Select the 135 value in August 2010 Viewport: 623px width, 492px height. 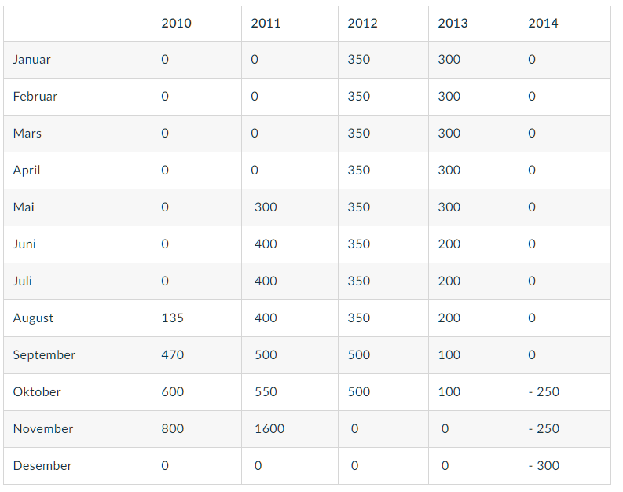(172, 318)
